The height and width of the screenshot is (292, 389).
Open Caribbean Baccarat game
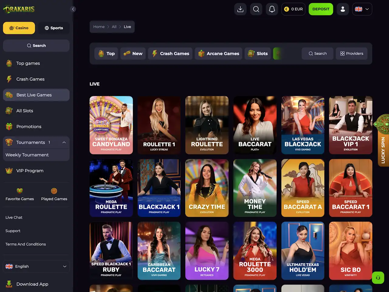[x=159, y=251]
